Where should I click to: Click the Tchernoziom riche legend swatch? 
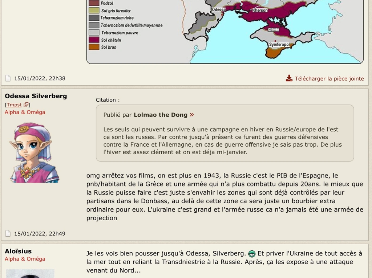pos(94,18)
